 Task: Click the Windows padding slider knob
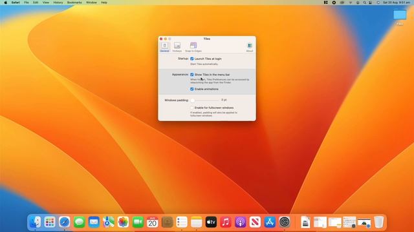[193, 101]
